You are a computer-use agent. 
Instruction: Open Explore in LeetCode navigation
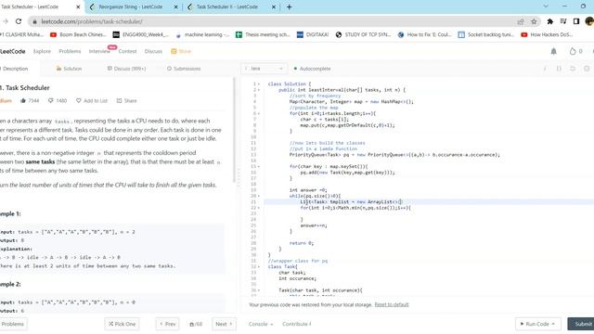pyautogui.click(x=42, y=51)
